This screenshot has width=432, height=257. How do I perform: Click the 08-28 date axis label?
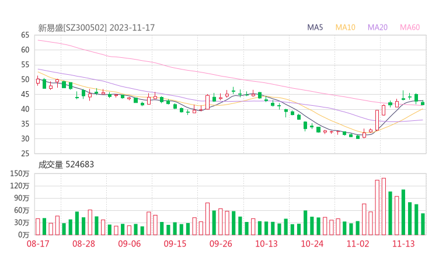pos(83,244)
